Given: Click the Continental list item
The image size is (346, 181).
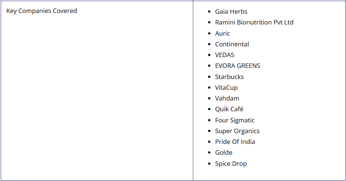Looking at the screenshot, I should click(x=232, y=44).
